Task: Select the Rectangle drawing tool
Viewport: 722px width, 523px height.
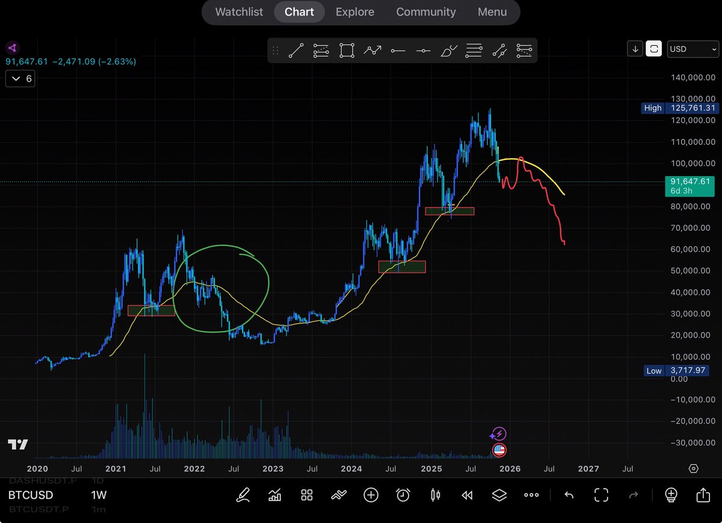Action: click(x=347, y=50)
